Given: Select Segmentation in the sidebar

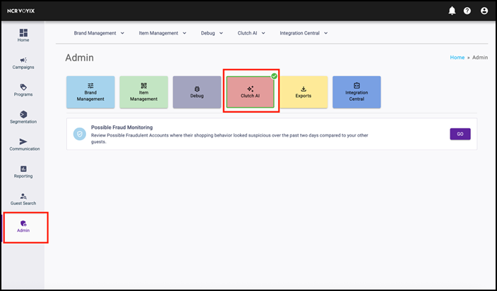Looking at the screenshot, I should [x=23, y=117].
